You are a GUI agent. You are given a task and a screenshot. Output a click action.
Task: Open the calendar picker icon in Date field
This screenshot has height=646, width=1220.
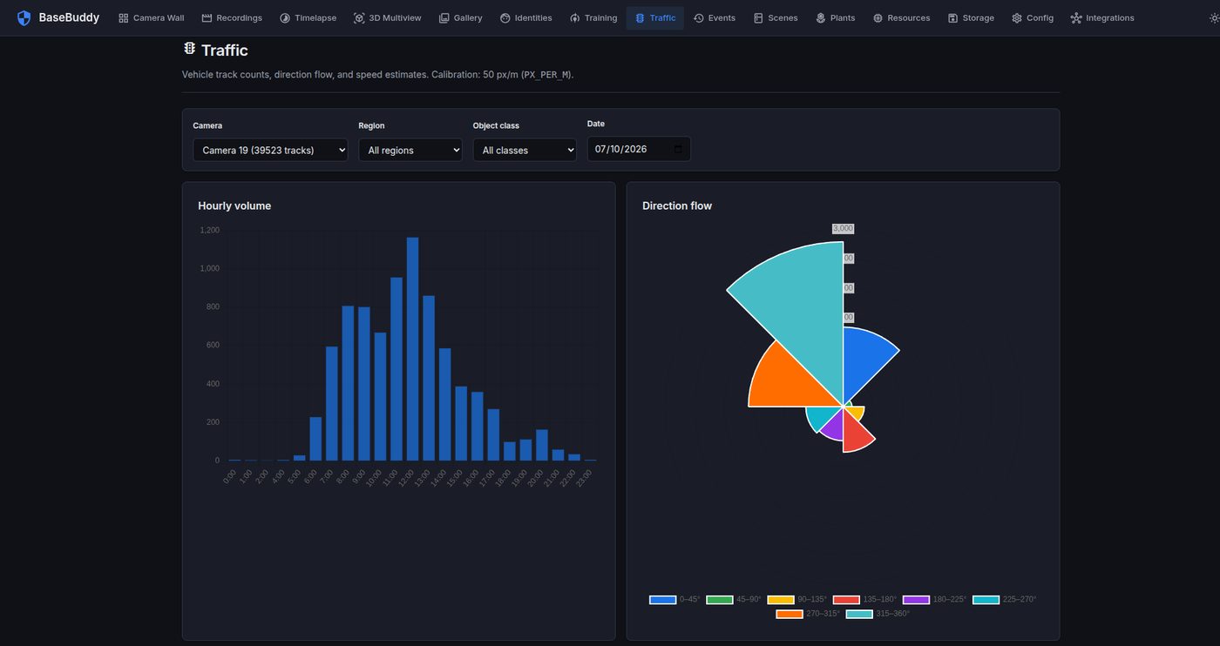pyautogui.click(x=678, y=149)
